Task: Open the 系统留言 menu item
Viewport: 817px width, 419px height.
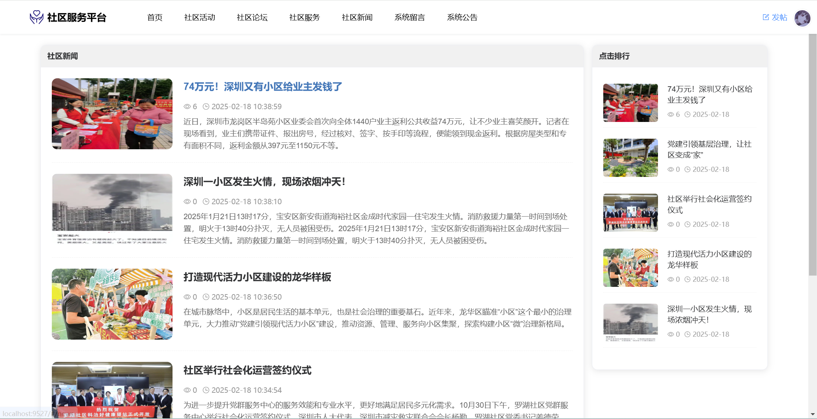Action: coord(410,17)
